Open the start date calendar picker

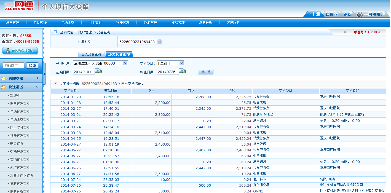(98, 71)
